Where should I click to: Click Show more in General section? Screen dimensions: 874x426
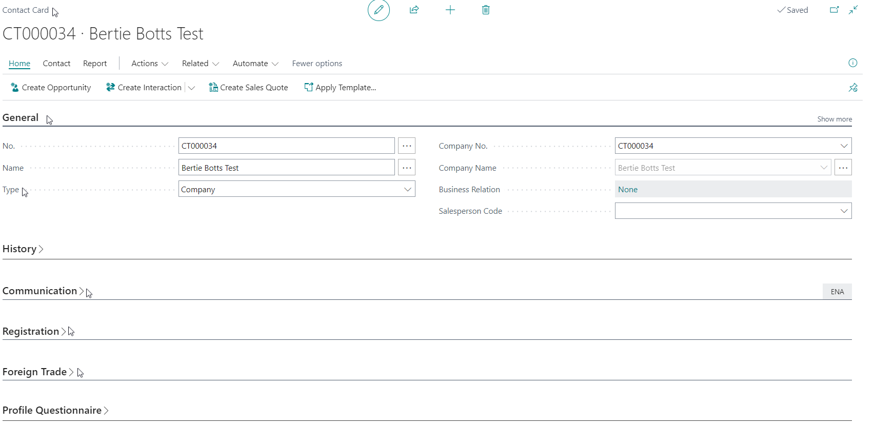[x=835, y=119]
